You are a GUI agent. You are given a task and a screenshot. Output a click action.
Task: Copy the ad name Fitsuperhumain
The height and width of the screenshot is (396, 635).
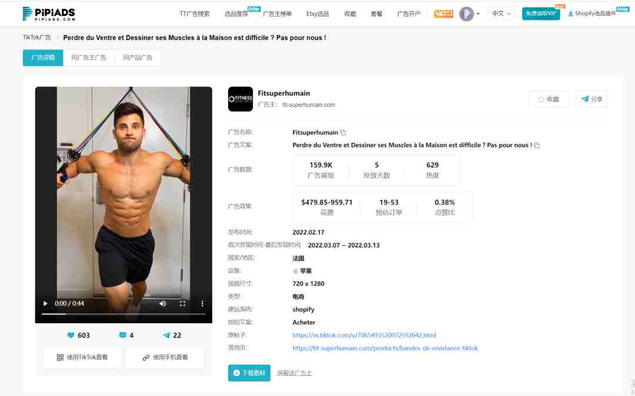click(x=343, y=132)
